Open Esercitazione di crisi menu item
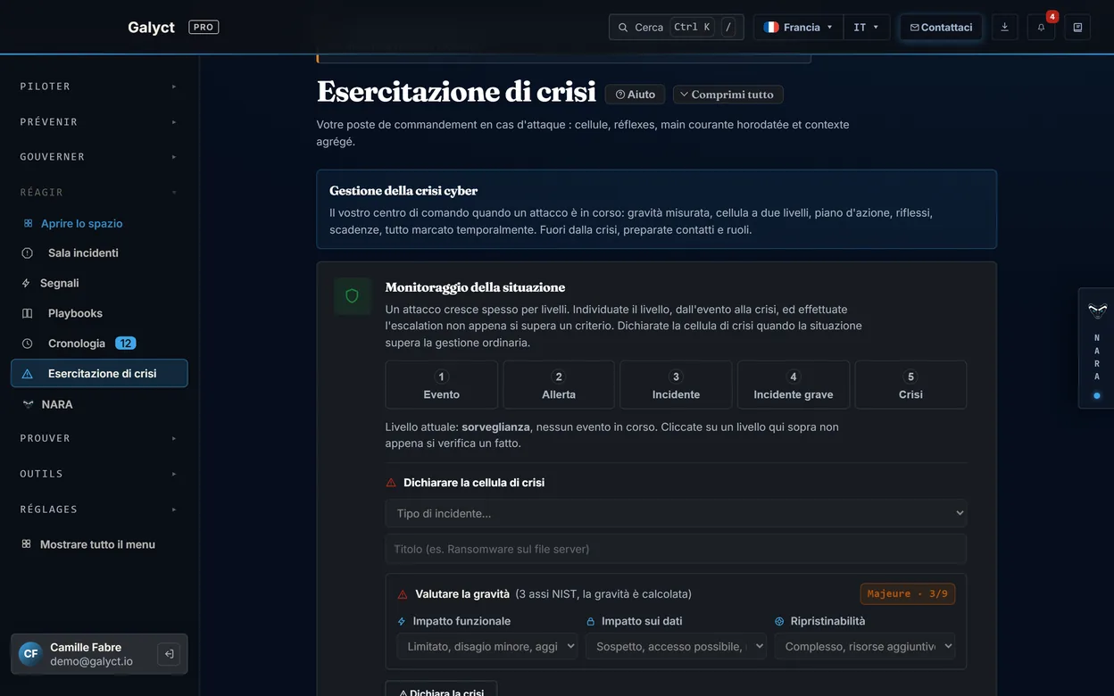Image resolution: width=1114 pixels, height=696 pixels. tap(99, 374)
